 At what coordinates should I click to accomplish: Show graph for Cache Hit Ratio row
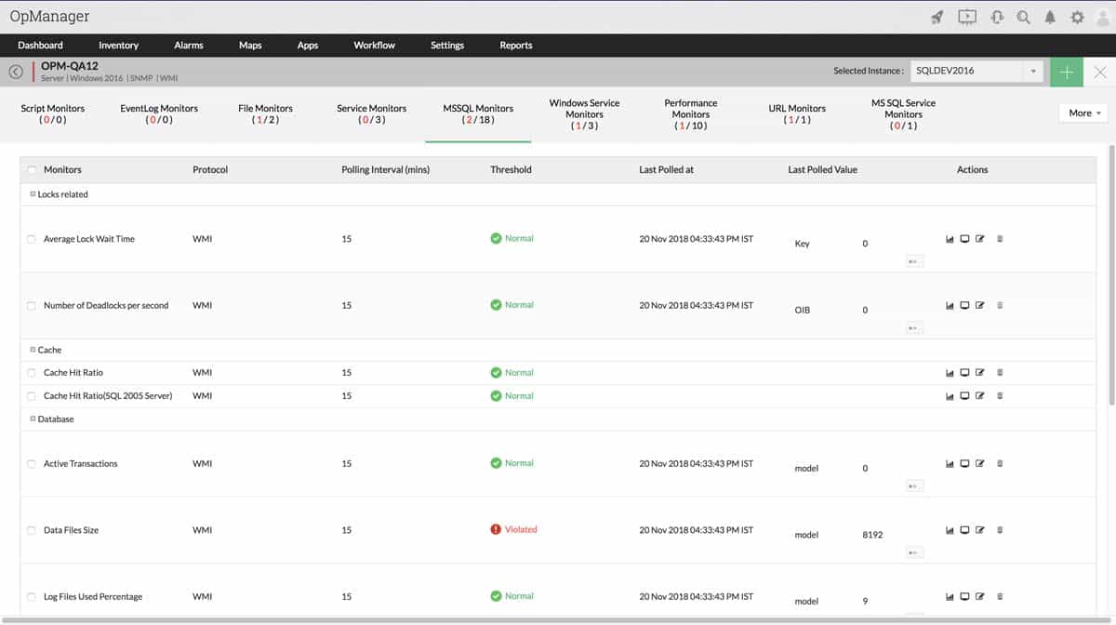[950, 372]
